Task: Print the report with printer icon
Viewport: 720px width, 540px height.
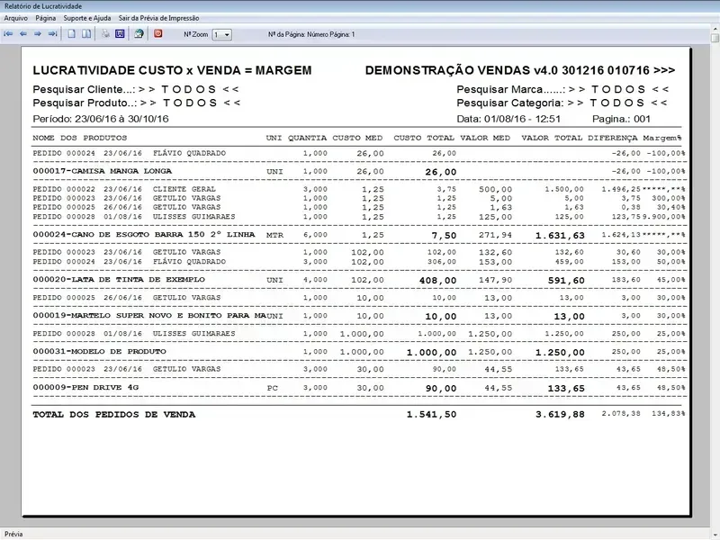Action: tap(105, 34)
